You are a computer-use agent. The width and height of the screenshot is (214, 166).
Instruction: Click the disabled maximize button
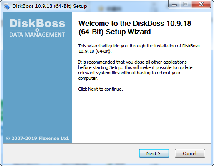click(x=186, y=5)
